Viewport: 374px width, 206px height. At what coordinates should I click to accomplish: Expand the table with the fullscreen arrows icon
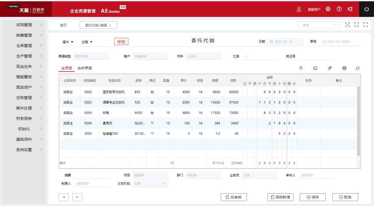point(358,68)
